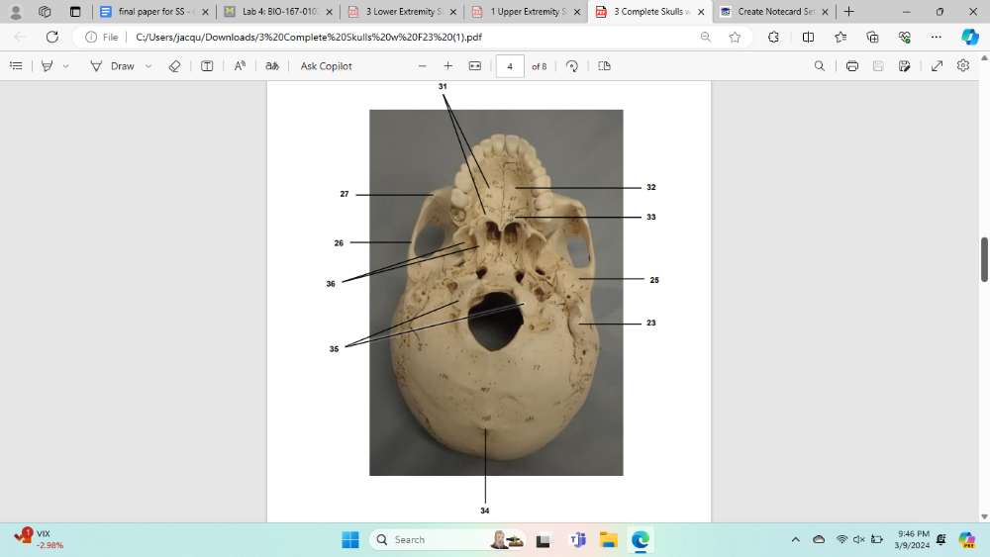Open the PDF search magnifier icon
This screenshot has height=557, width=990.
(819, 66)
